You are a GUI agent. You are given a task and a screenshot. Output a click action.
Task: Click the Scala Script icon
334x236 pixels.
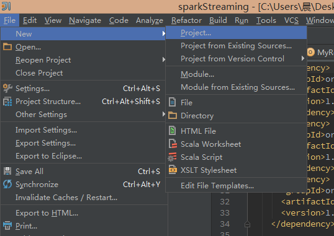(x=172, y=157)
